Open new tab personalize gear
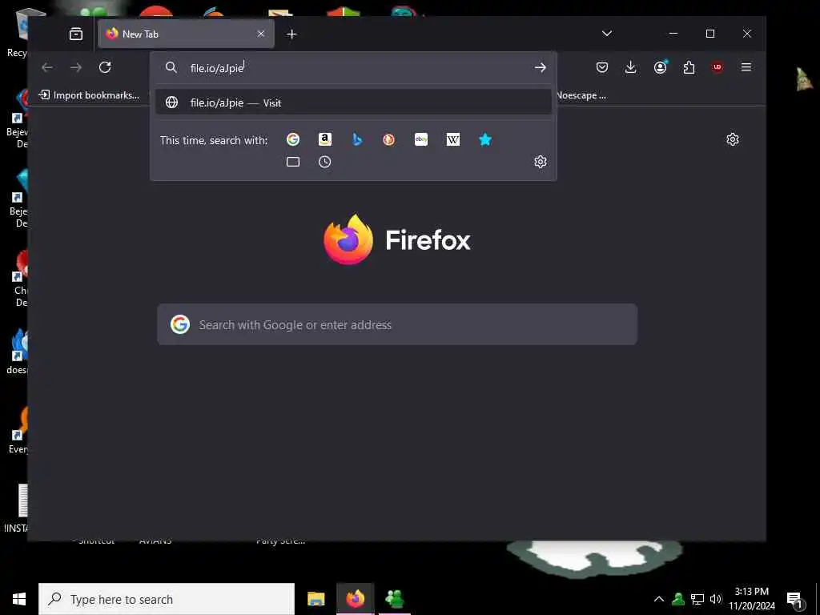The height and width of the screenshot is (615, 820). click(x=733, y=139)
